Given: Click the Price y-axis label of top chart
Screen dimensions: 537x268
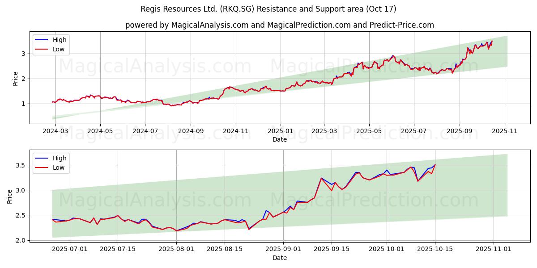Looking at the screenshot, I should click(x=16, y=79).
